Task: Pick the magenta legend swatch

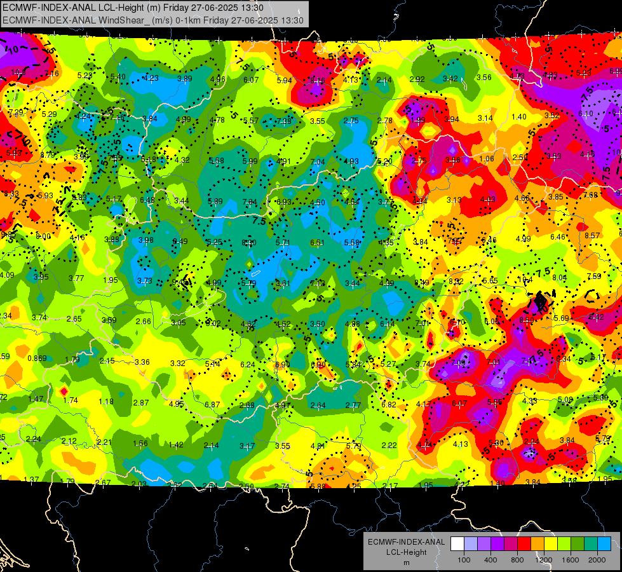Action: pyautogui.click(x=511, y=544)
